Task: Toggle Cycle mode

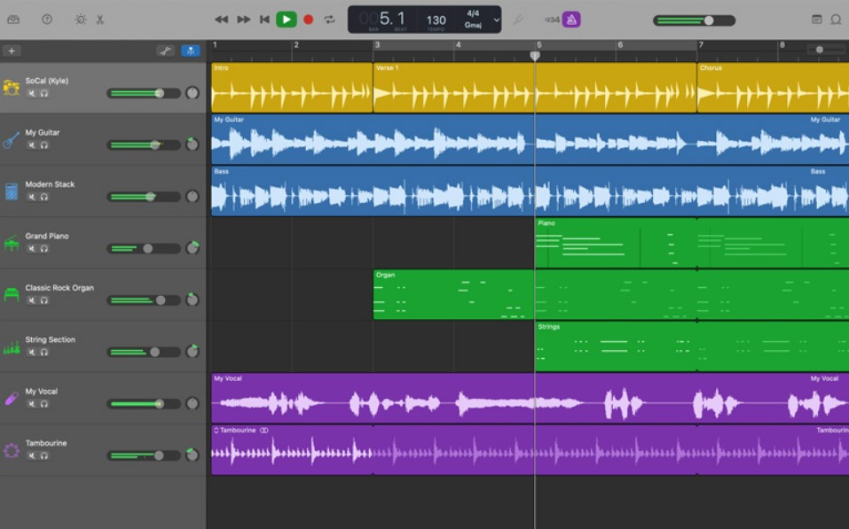Action: (329, 19)
